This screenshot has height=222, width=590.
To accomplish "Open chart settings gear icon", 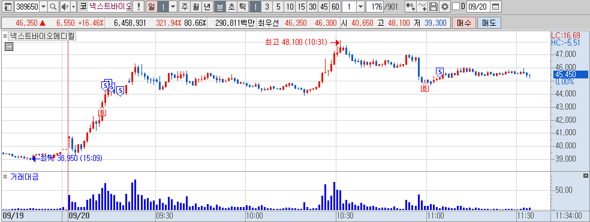I will pyautogui.click(x=445, y=7).
